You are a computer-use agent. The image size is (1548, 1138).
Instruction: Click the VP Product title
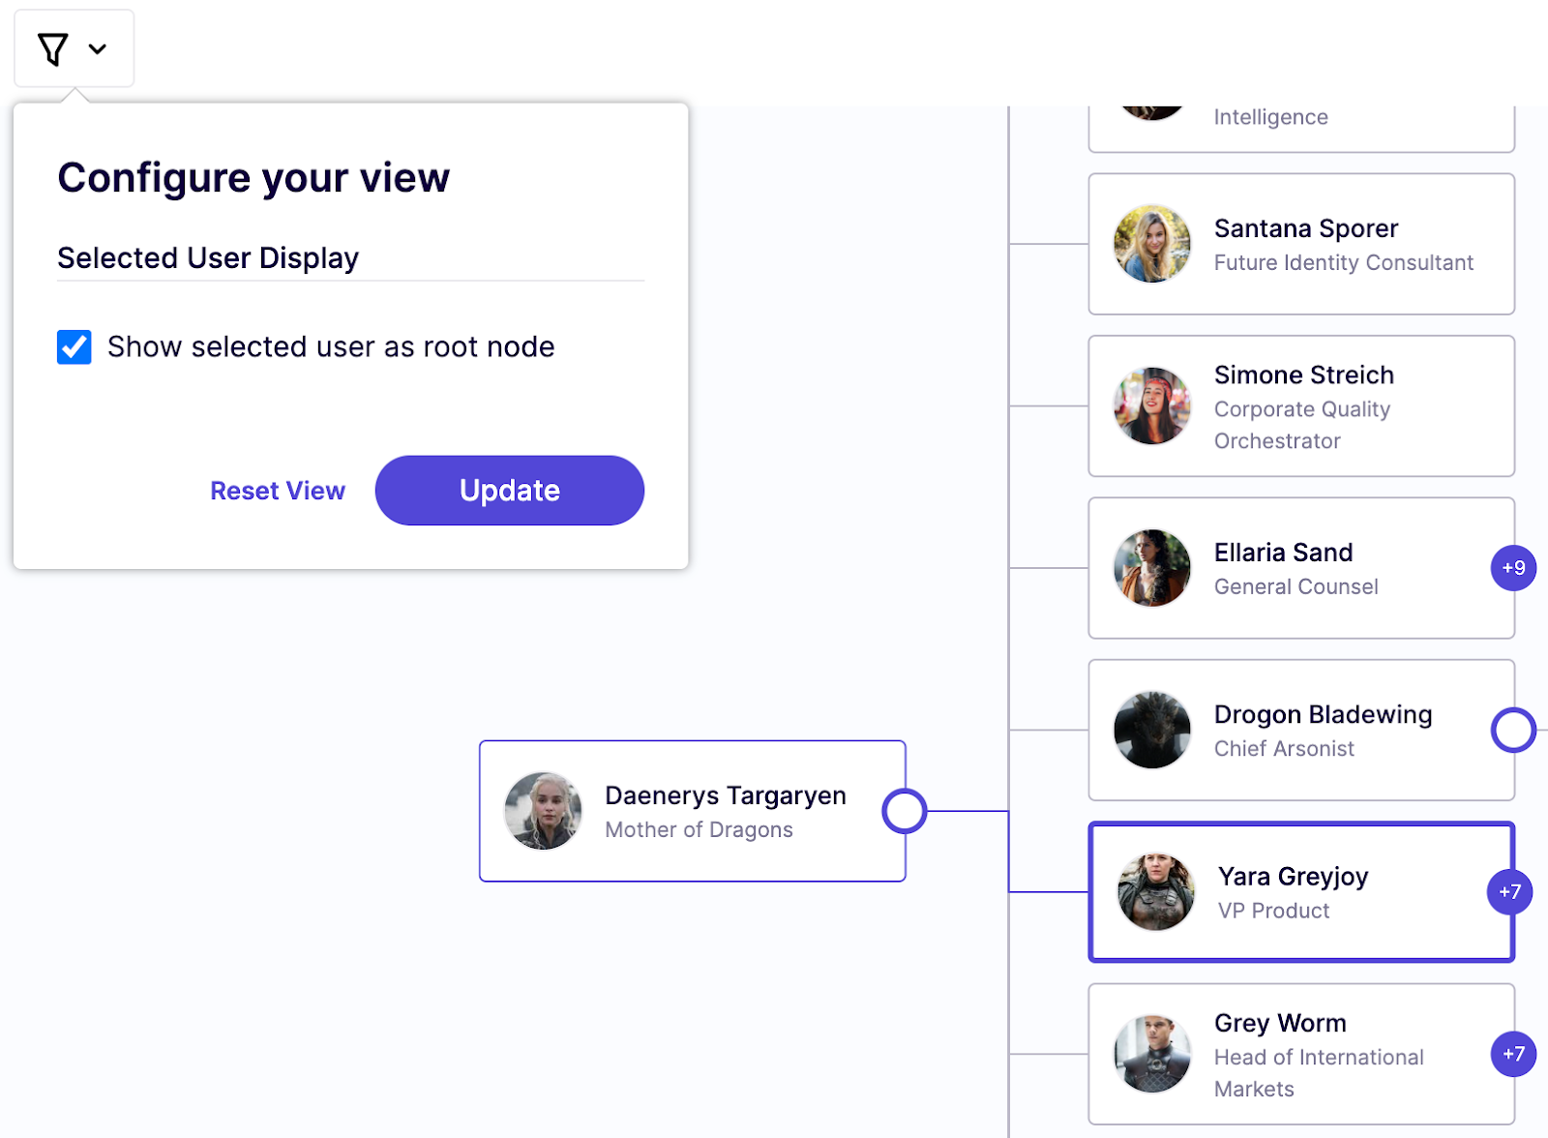[1273, 911]
